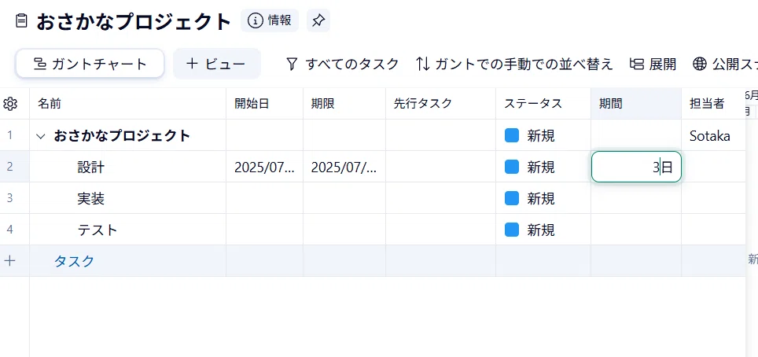The image size is (758, 357).
Task: Switch to the ガントチャート view tab
Action: (90, 64)
